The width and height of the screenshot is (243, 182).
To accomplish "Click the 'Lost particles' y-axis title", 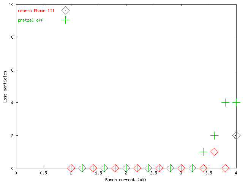I will tap(5, 87).
